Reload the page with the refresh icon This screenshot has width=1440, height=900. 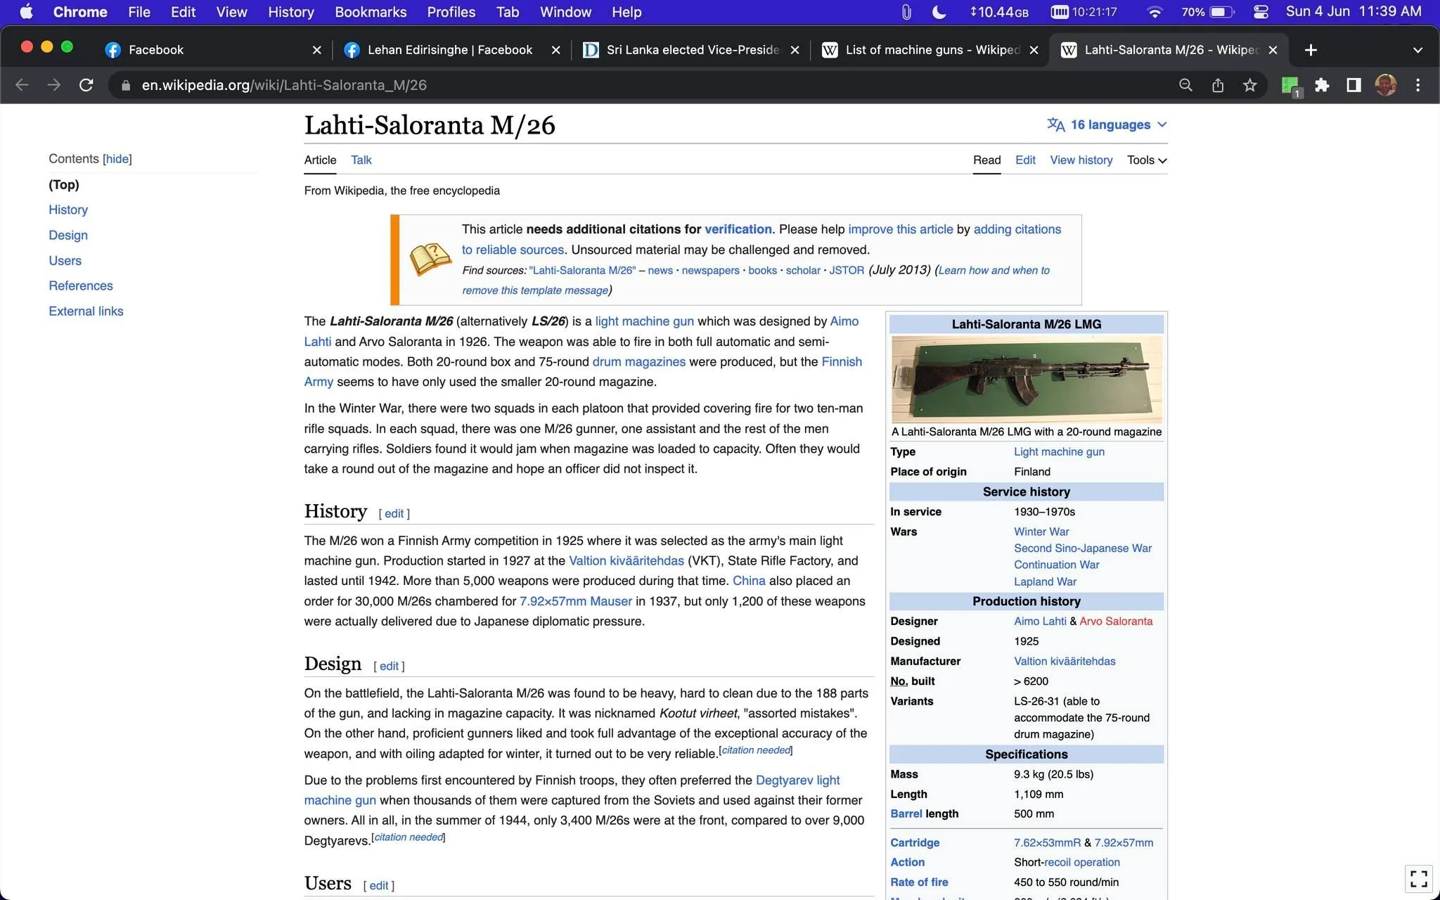coord(86,85)
